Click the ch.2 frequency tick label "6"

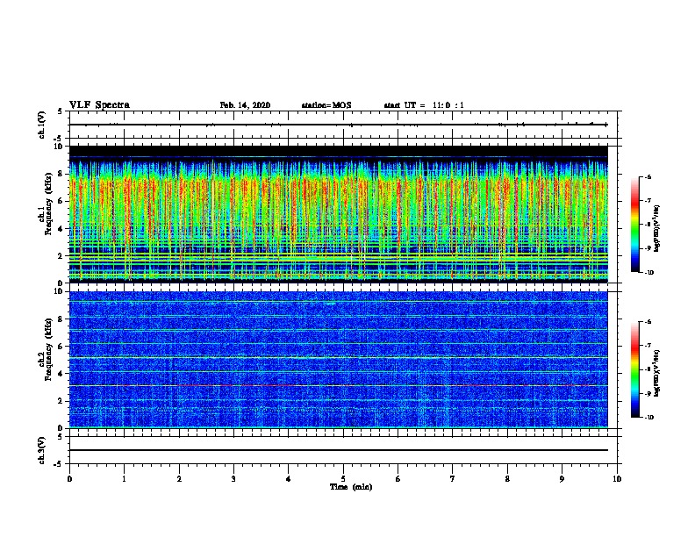(x=61, y=347)
